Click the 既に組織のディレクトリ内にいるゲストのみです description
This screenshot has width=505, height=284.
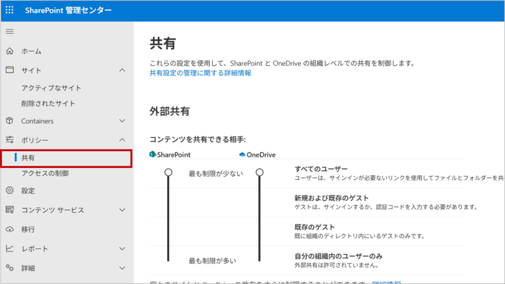(x=360, y=236)
